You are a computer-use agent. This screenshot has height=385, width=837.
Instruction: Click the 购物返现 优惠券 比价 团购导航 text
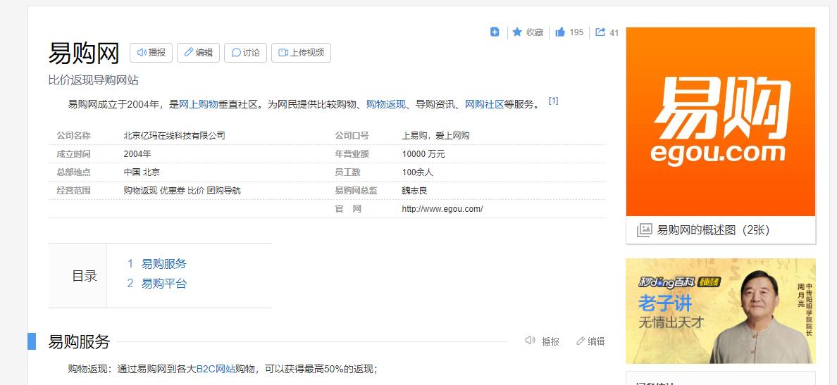pos(182,190)
